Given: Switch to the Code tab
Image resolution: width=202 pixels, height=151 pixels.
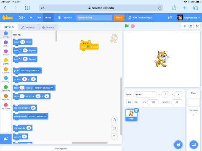Looking at the screenshot, I should click(9, 27).
